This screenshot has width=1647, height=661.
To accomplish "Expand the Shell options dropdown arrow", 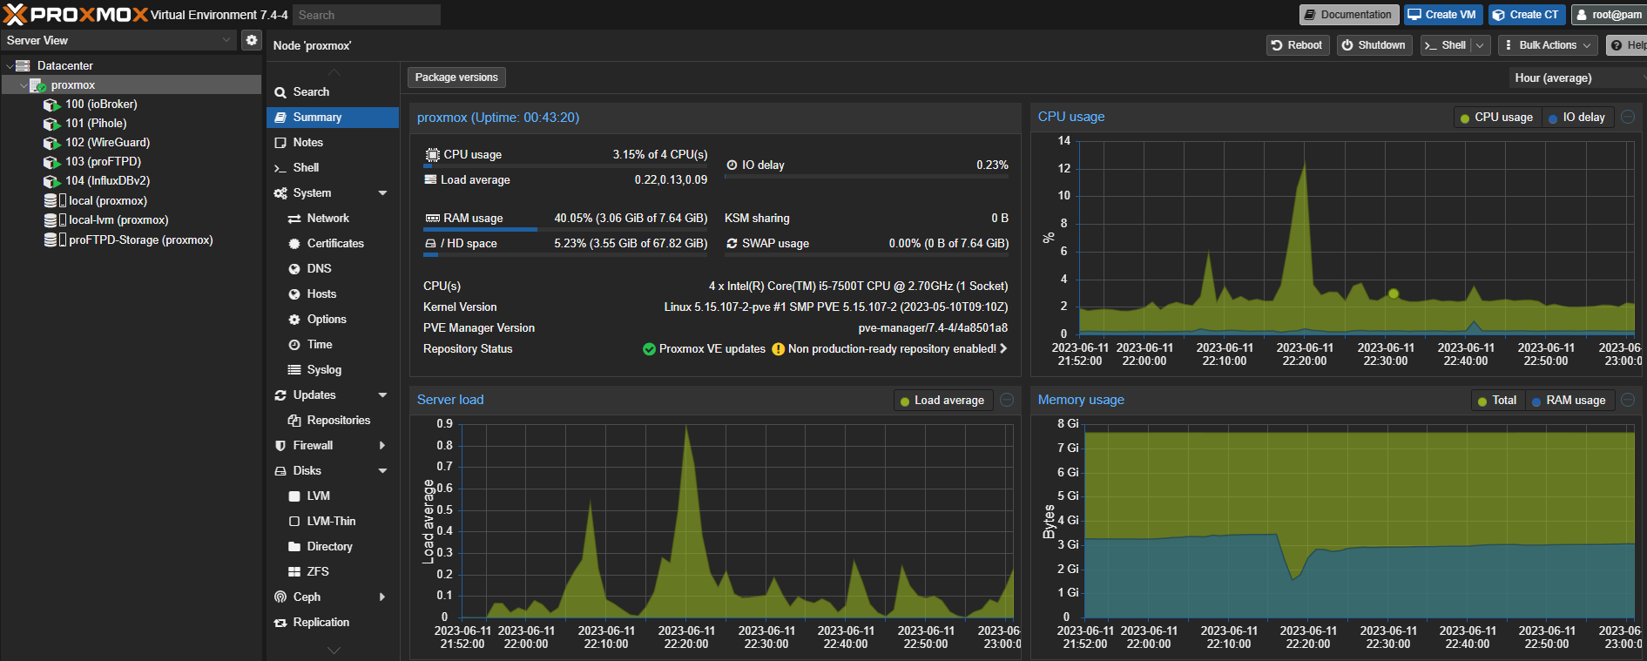I will tap(1481, 45).
